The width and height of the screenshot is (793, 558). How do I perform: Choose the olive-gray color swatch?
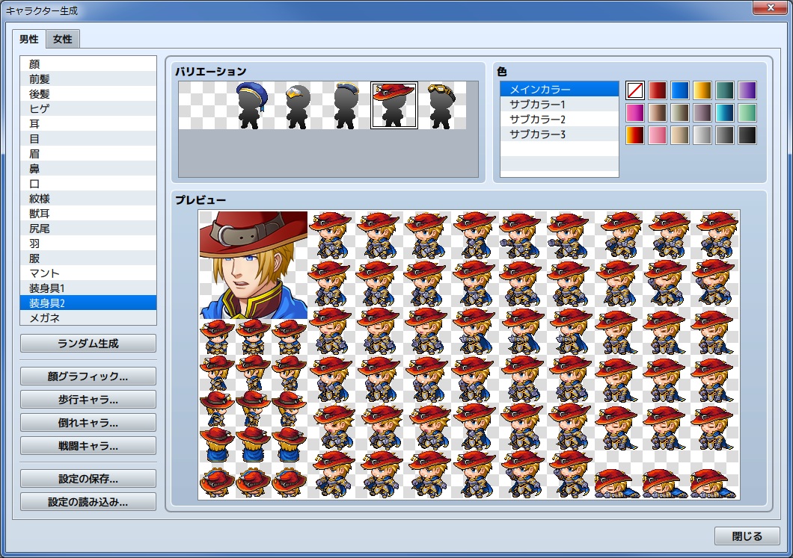(680, 113)
